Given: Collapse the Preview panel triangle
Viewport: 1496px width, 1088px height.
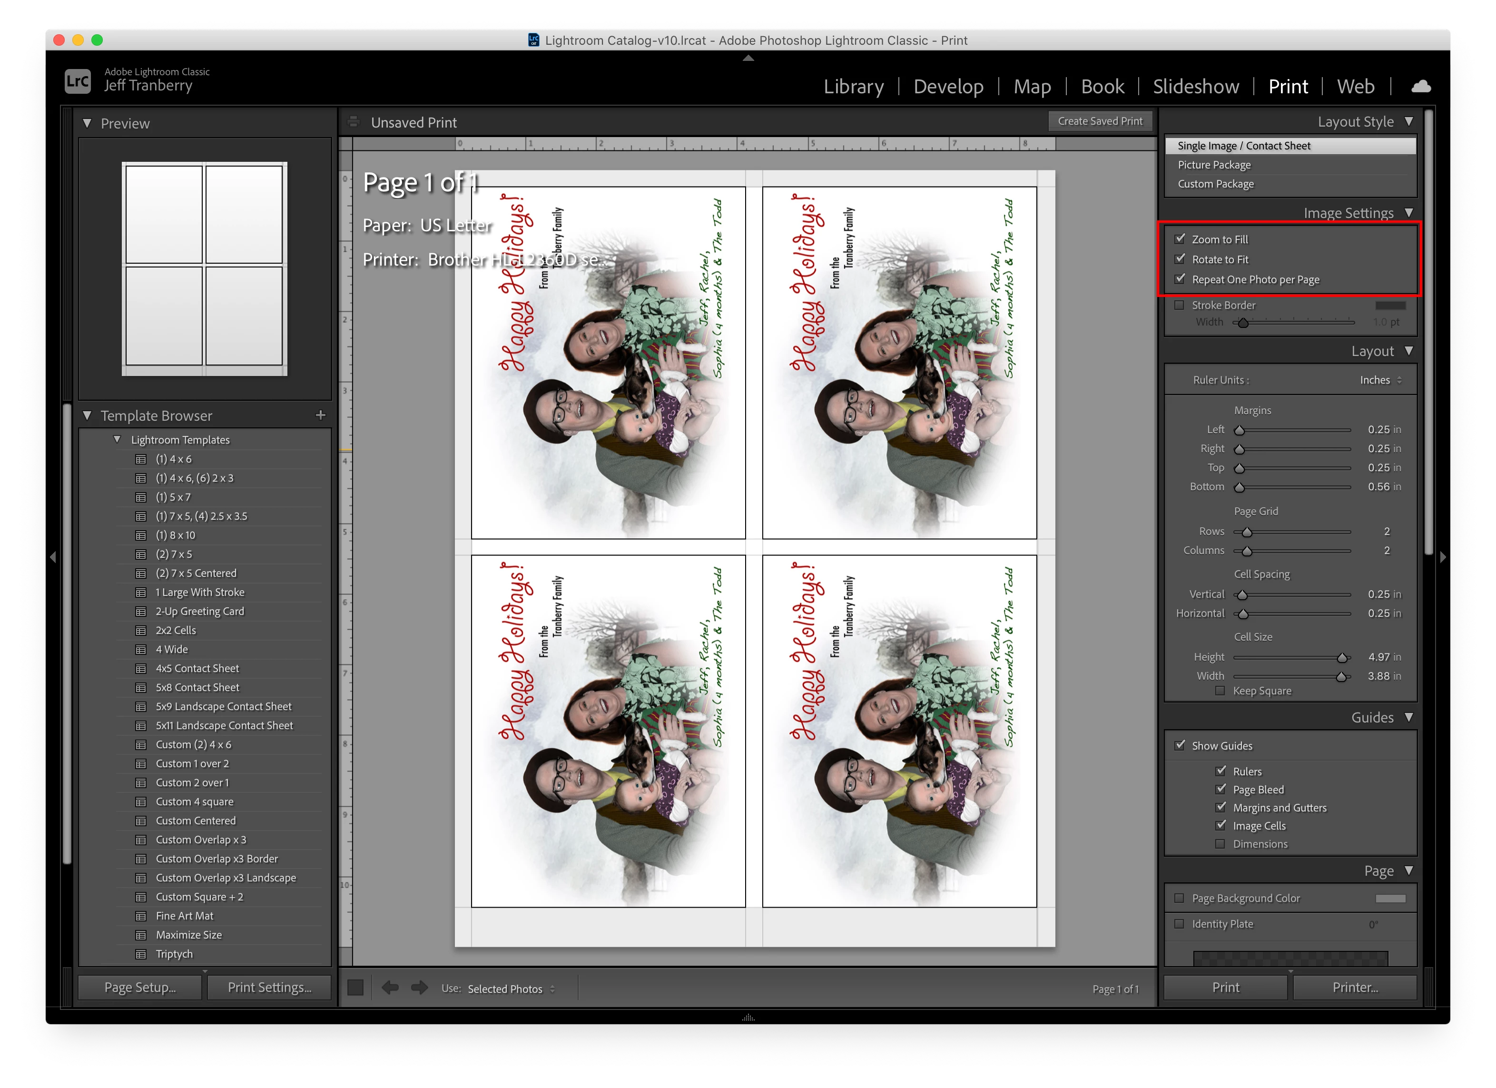Looking at the screenshot, I should [87, 123].
